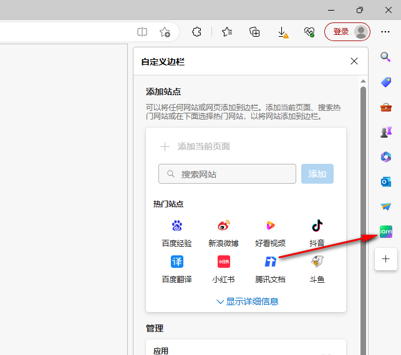Image resolution: width=401 pixels, height=355 pixels.
Task: Add 百度翻译 site to sidebar
Action: click(177, 269)
